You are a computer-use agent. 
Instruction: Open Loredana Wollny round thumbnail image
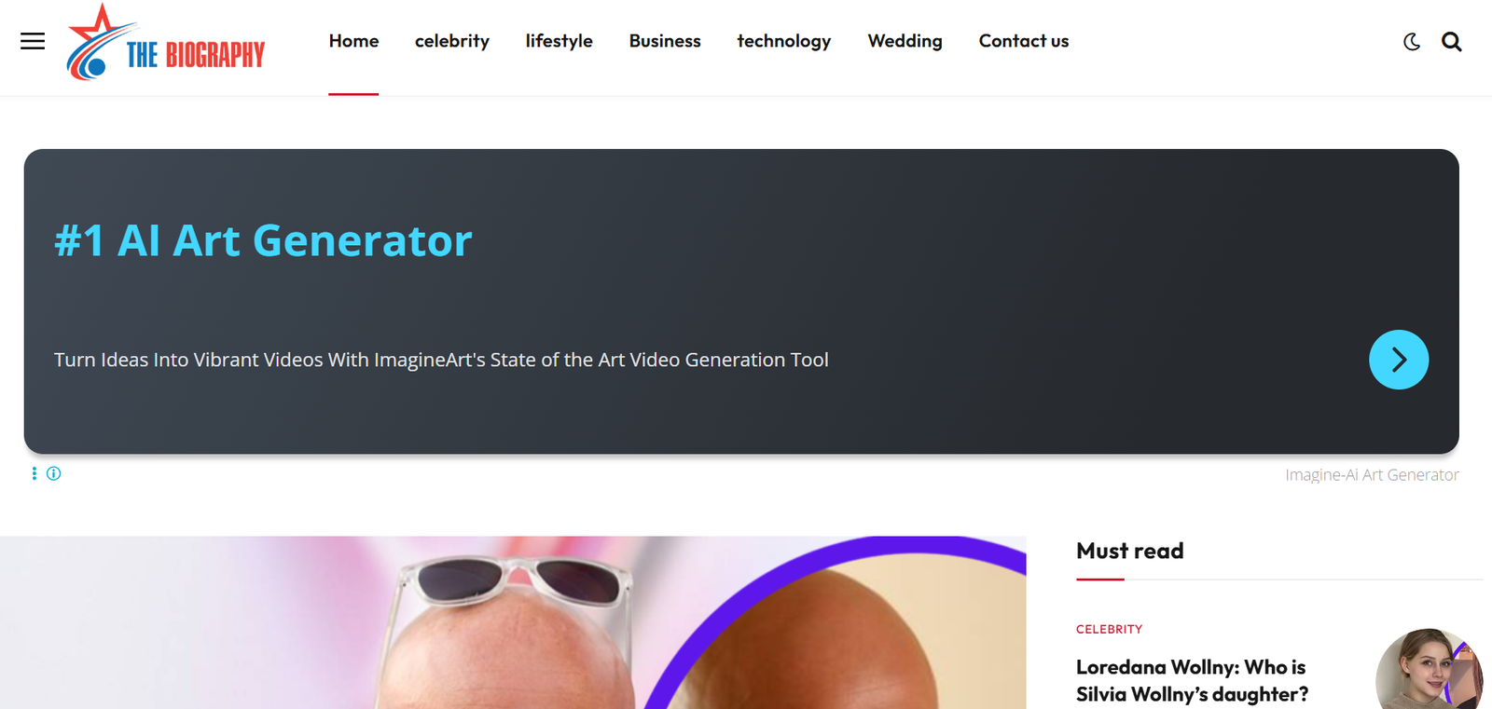[x=1429, y=669]
